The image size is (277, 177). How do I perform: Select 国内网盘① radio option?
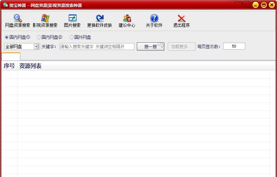point(7,37)
